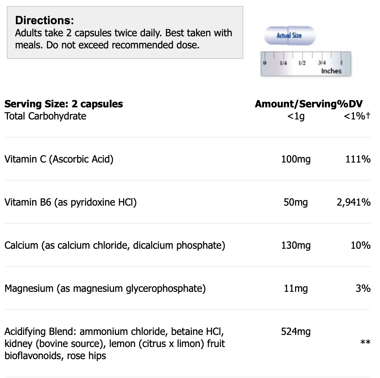Click the Actual Size capsule image
The width and height of the screenshot is (380, 378).
point(289,36)
